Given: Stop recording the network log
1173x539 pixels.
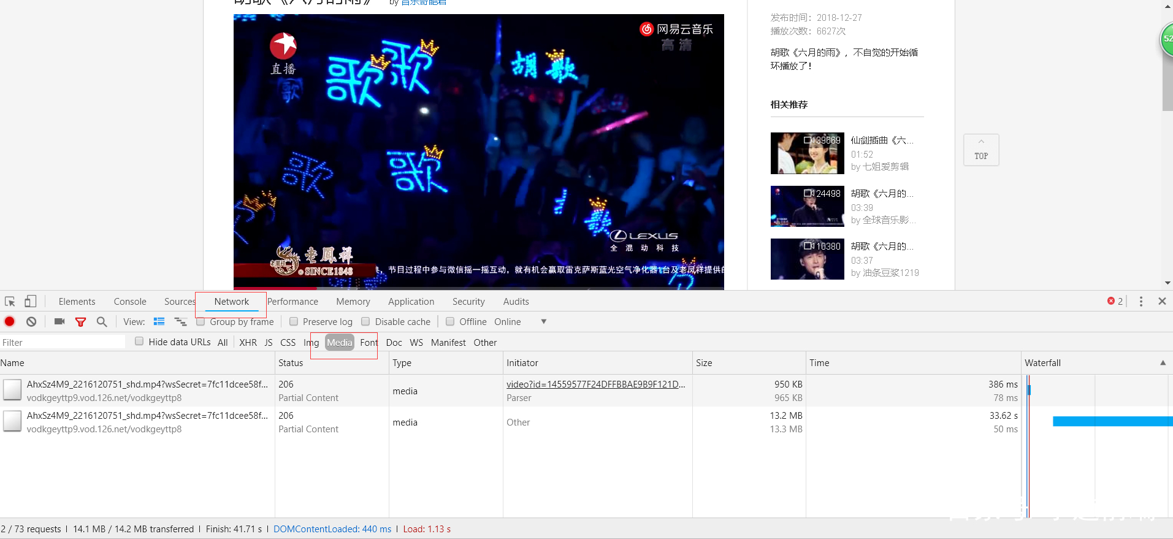Looking at the screenshot, I should pyautogui.click(x=10, y=322).
